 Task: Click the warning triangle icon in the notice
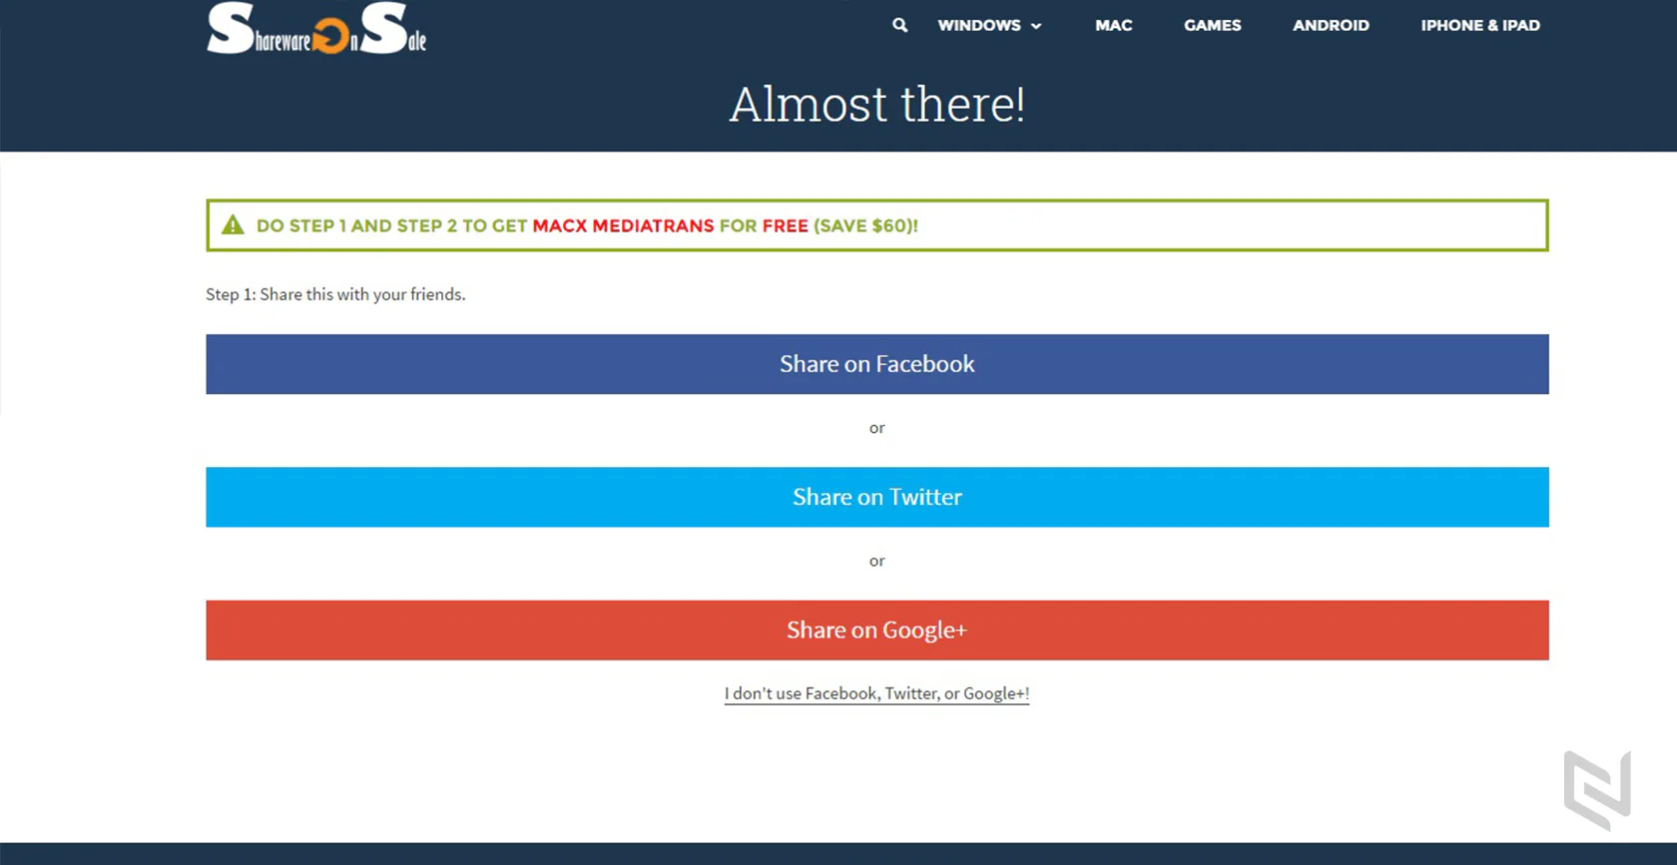coord(233,224)
